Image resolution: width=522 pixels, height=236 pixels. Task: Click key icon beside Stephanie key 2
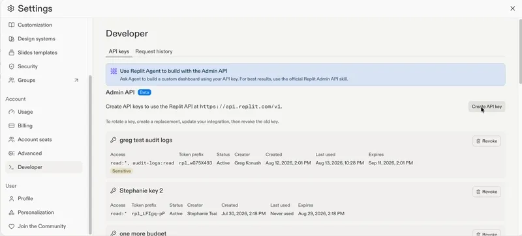click(x=113, y=190)
